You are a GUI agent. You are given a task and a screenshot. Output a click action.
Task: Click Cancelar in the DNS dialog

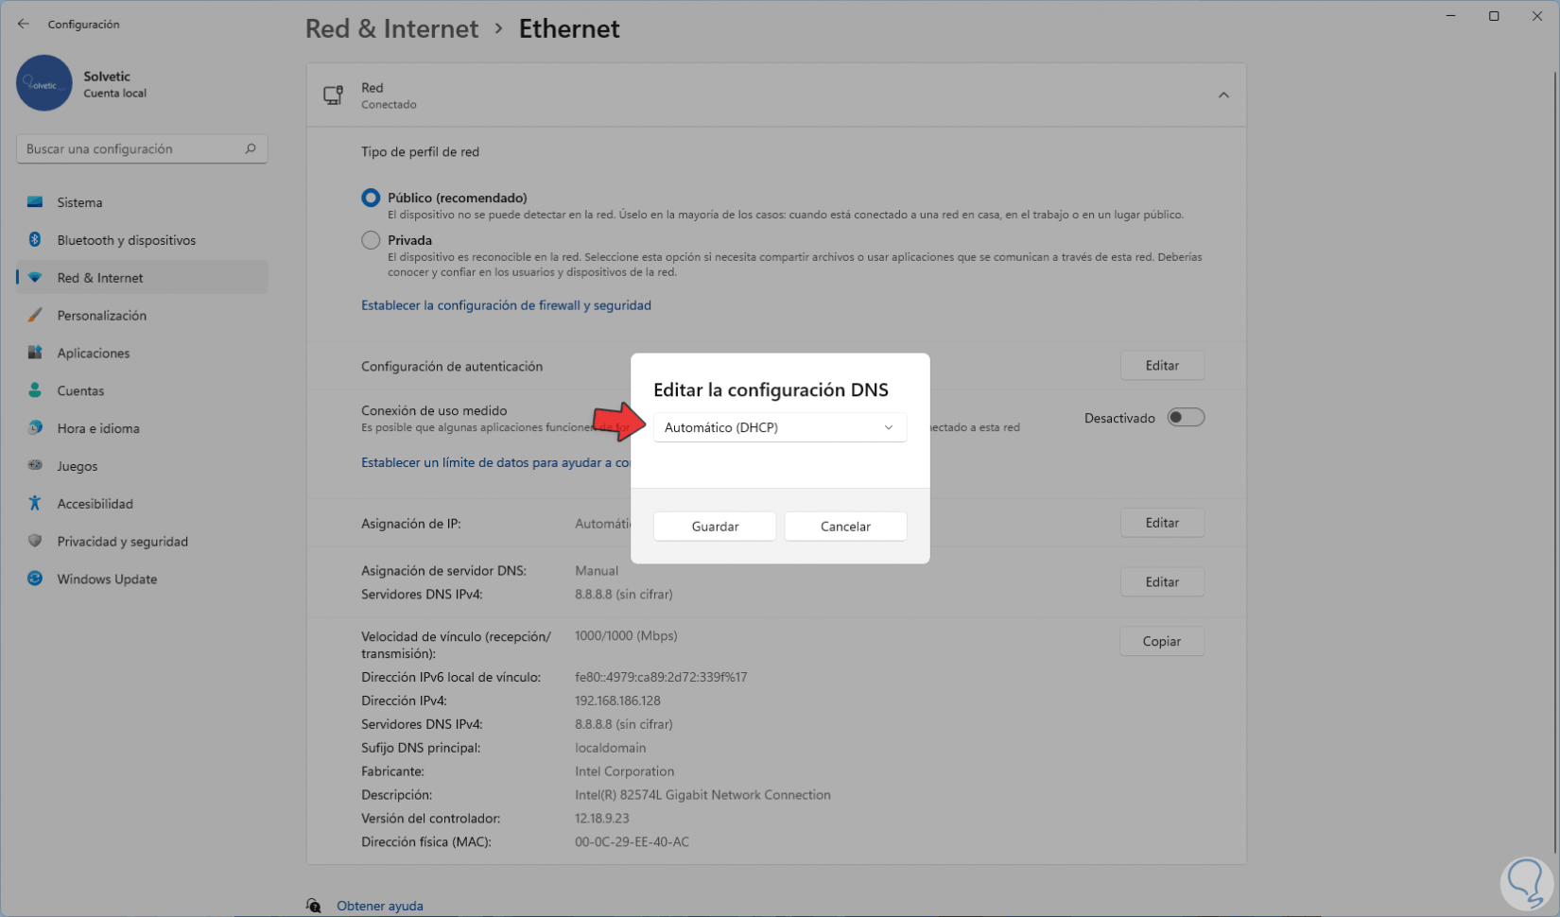click(845, 527)
